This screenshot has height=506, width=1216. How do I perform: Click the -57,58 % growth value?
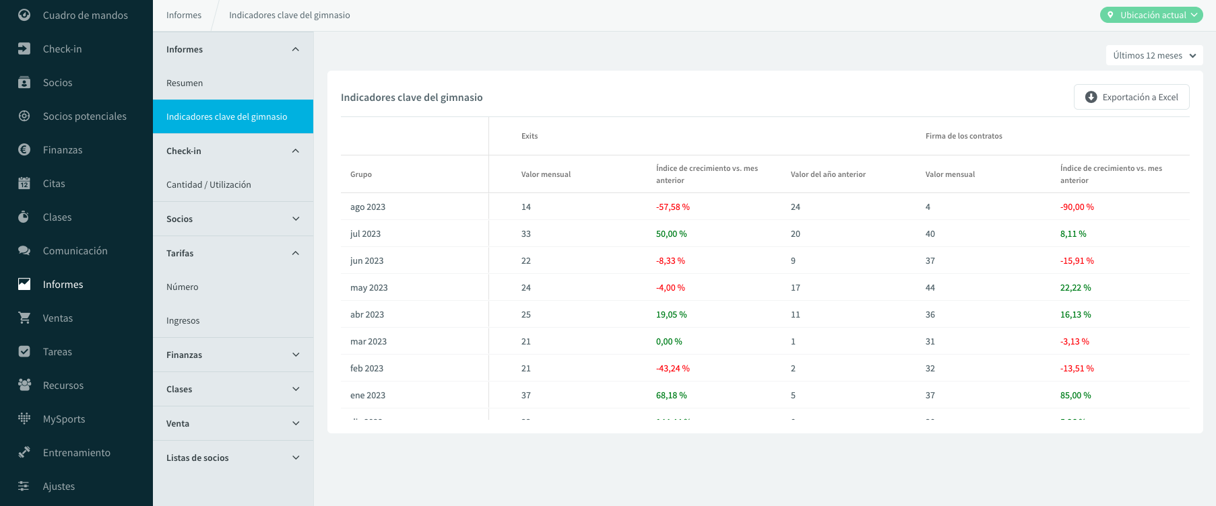pyautogui.click(x=673, y=207)
